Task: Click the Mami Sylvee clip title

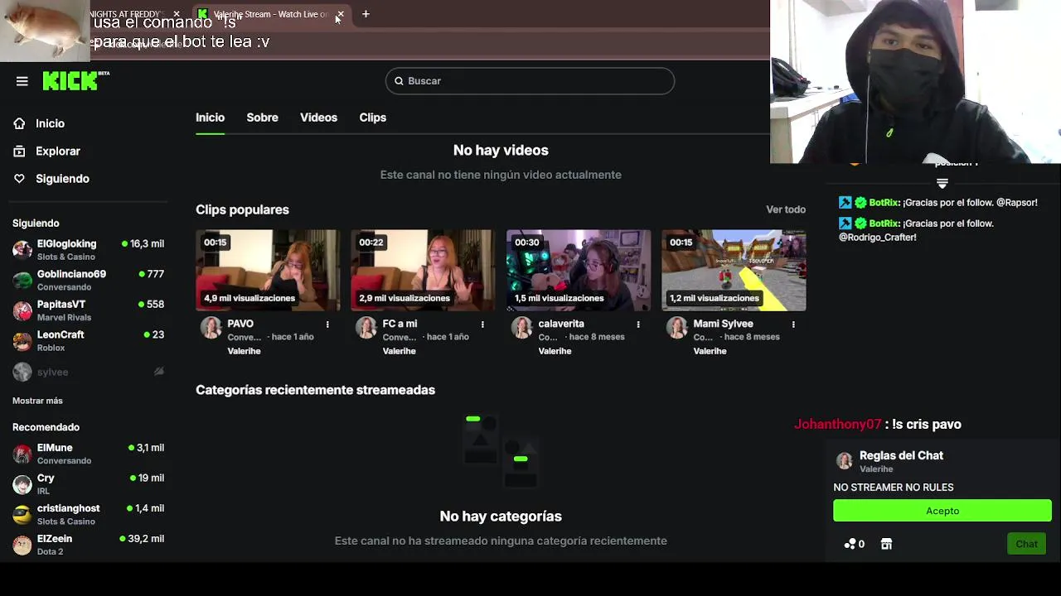Action: point(723,324)
